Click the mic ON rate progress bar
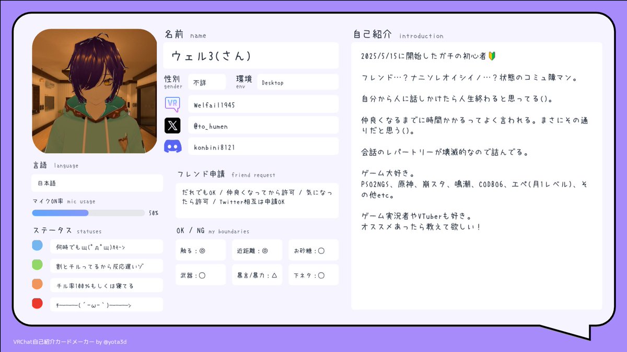627x352 pixels. tap(88, 213)
